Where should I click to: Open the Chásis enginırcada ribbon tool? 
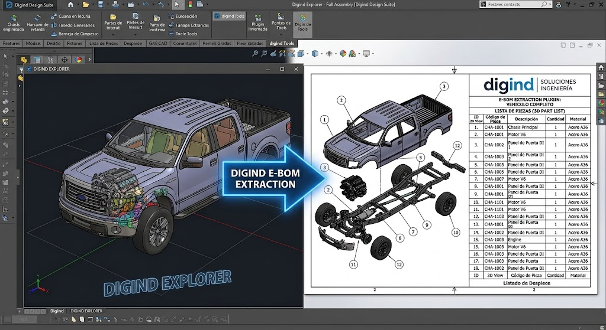click(13, 23)
